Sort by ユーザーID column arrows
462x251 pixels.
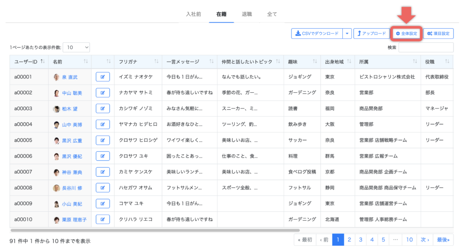(42, 61)
